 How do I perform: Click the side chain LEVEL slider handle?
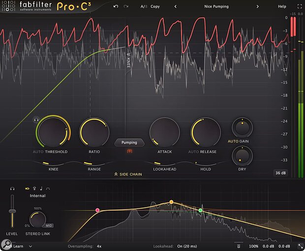coord(12,211)
